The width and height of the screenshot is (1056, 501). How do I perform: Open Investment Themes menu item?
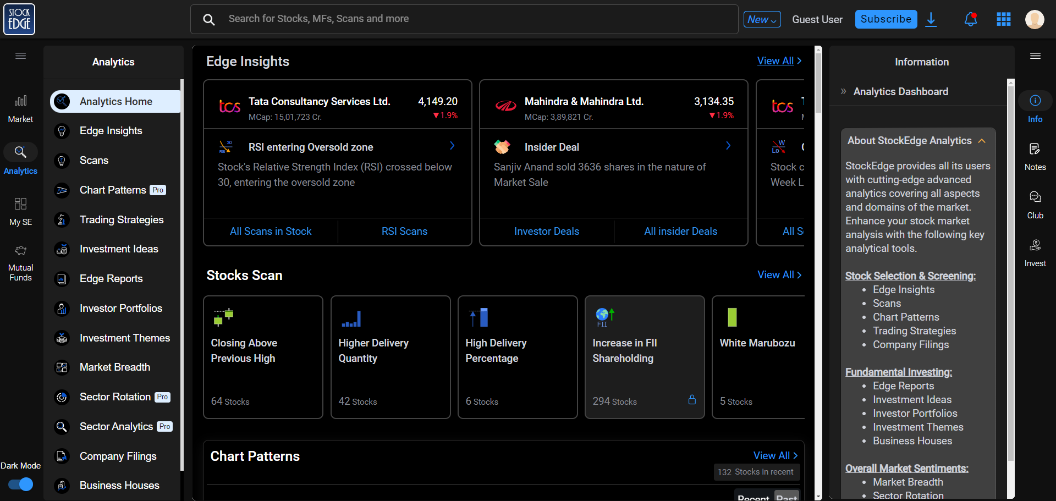[x=116, y=338]
